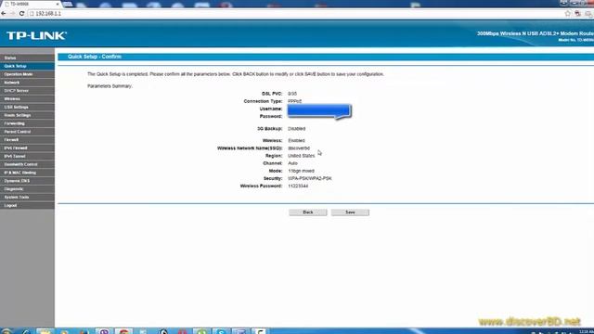
Task: Open a new browser tab
Action: point(68,4)
